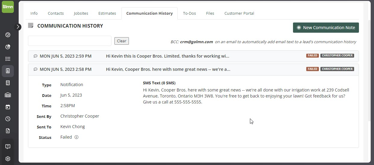Open the calendar icon in the sidebar
This screenshot has height=165, width=374.
click(8, 107)
